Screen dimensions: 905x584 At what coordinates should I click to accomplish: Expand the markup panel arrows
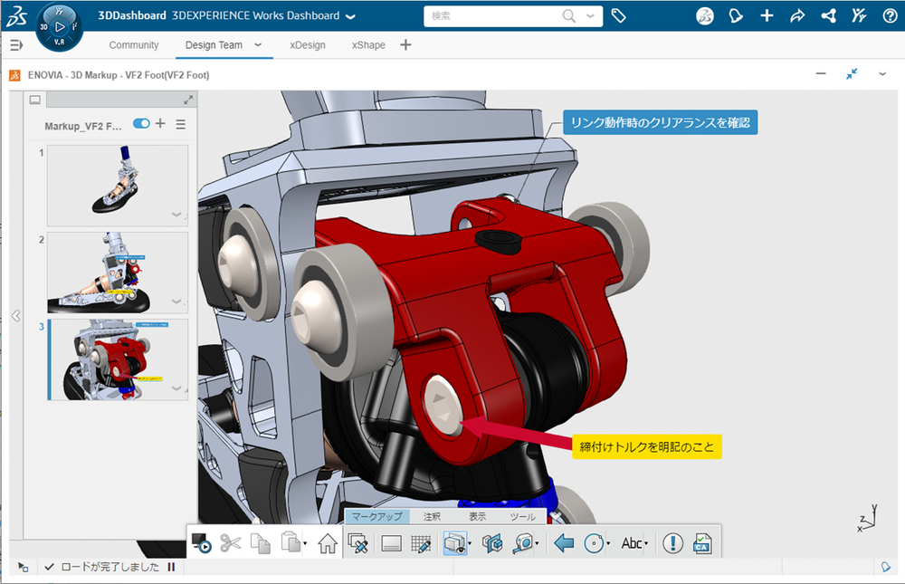[188, 100]
